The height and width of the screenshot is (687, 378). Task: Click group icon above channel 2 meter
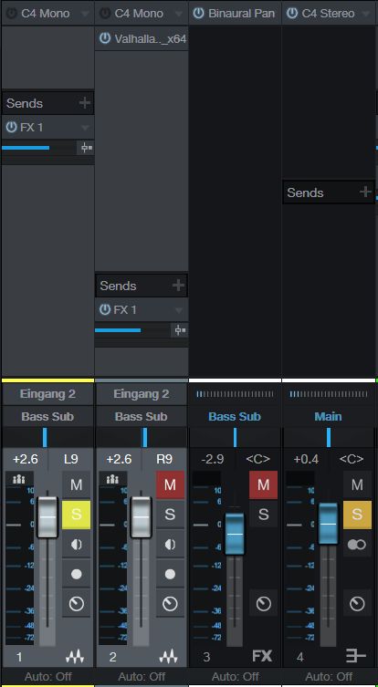pyautogui.click(x=112, y=479)
